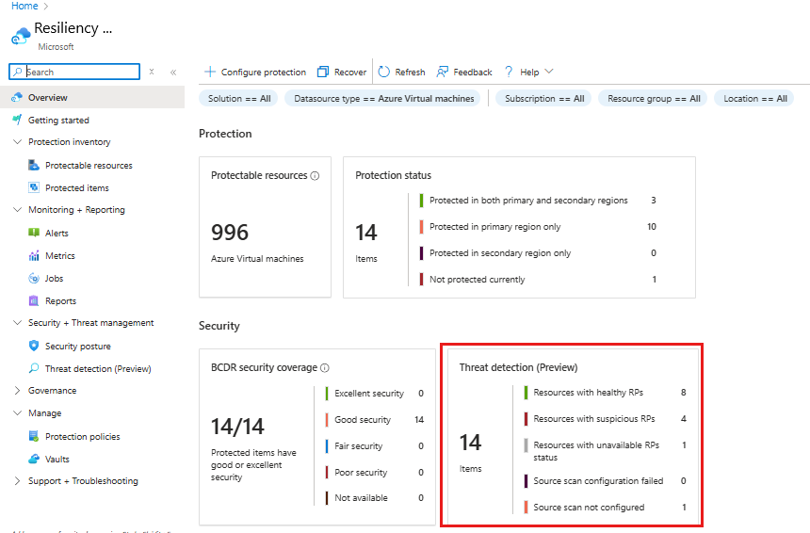Collapse the Protection inventory section
810x533 pixels.
point(17,142)
